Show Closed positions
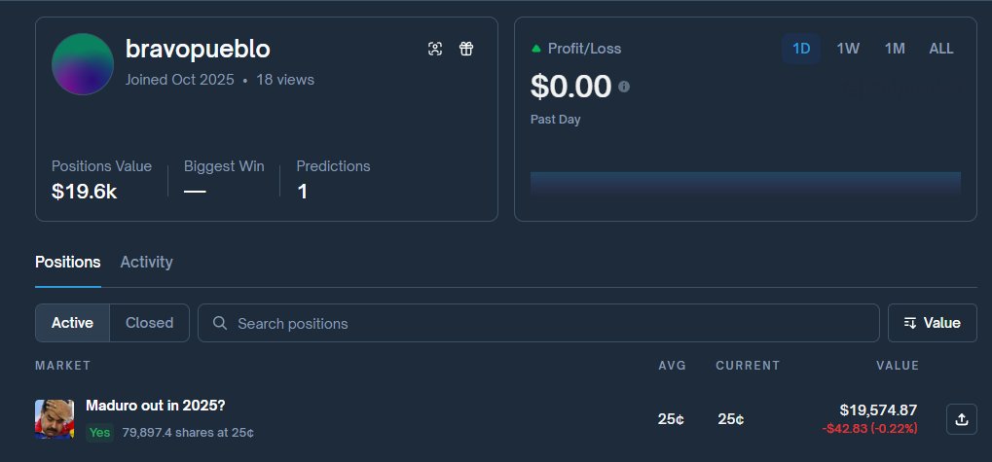 [149, 323]
